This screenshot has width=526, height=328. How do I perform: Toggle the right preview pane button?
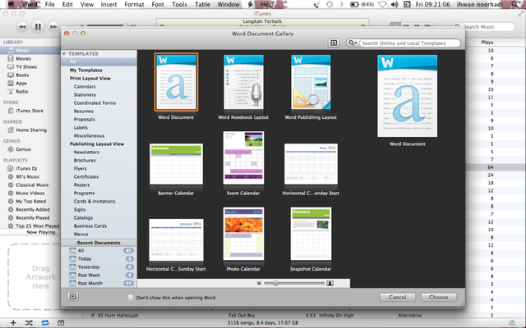(x=334, y=43)
